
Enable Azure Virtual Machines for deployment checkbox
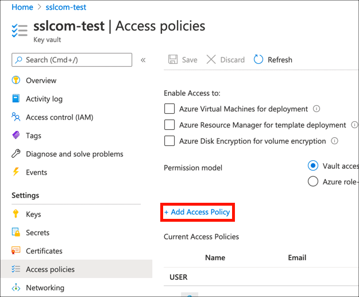pyautogui.click(x=169, y=109)
